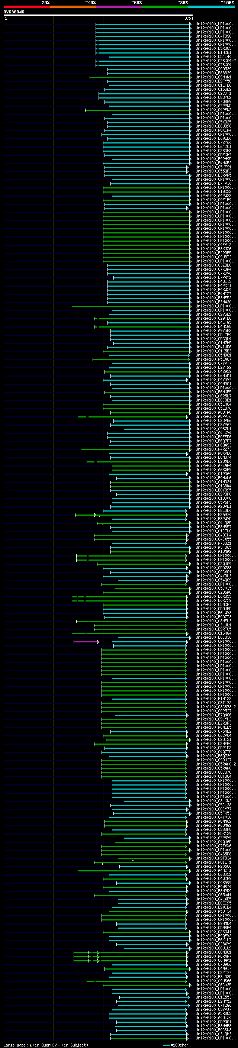
Task: Select hit label UniRef100_Q1K5E3
Action: click(x=213, y=351)
